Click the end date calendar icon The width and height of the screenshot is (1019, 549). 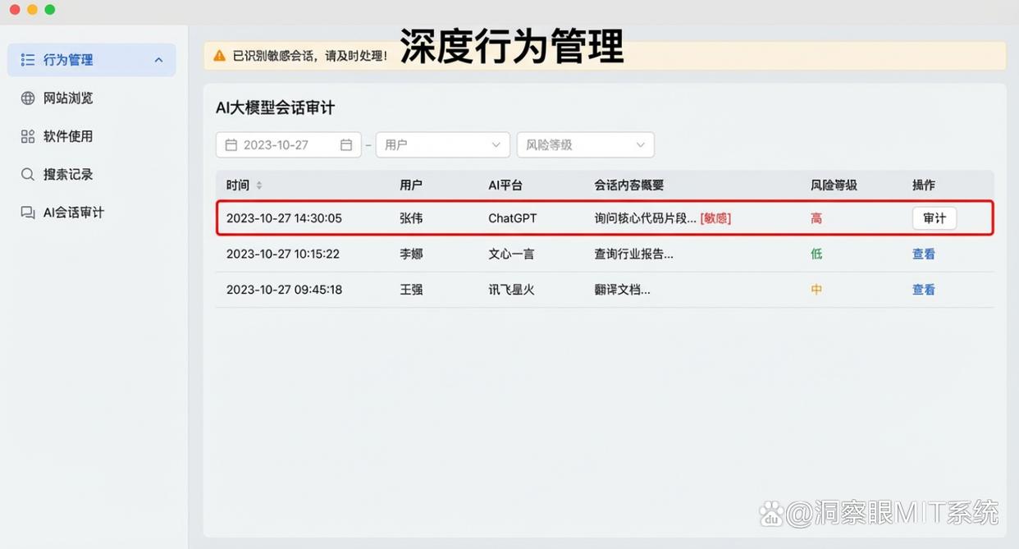346,145
